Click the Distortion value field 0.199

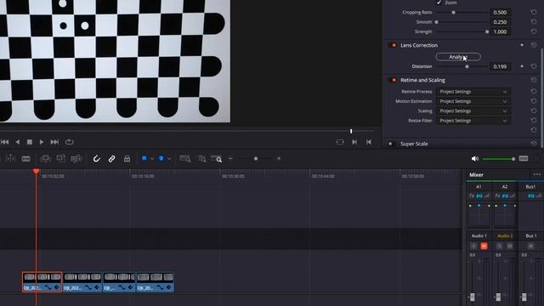500,66
